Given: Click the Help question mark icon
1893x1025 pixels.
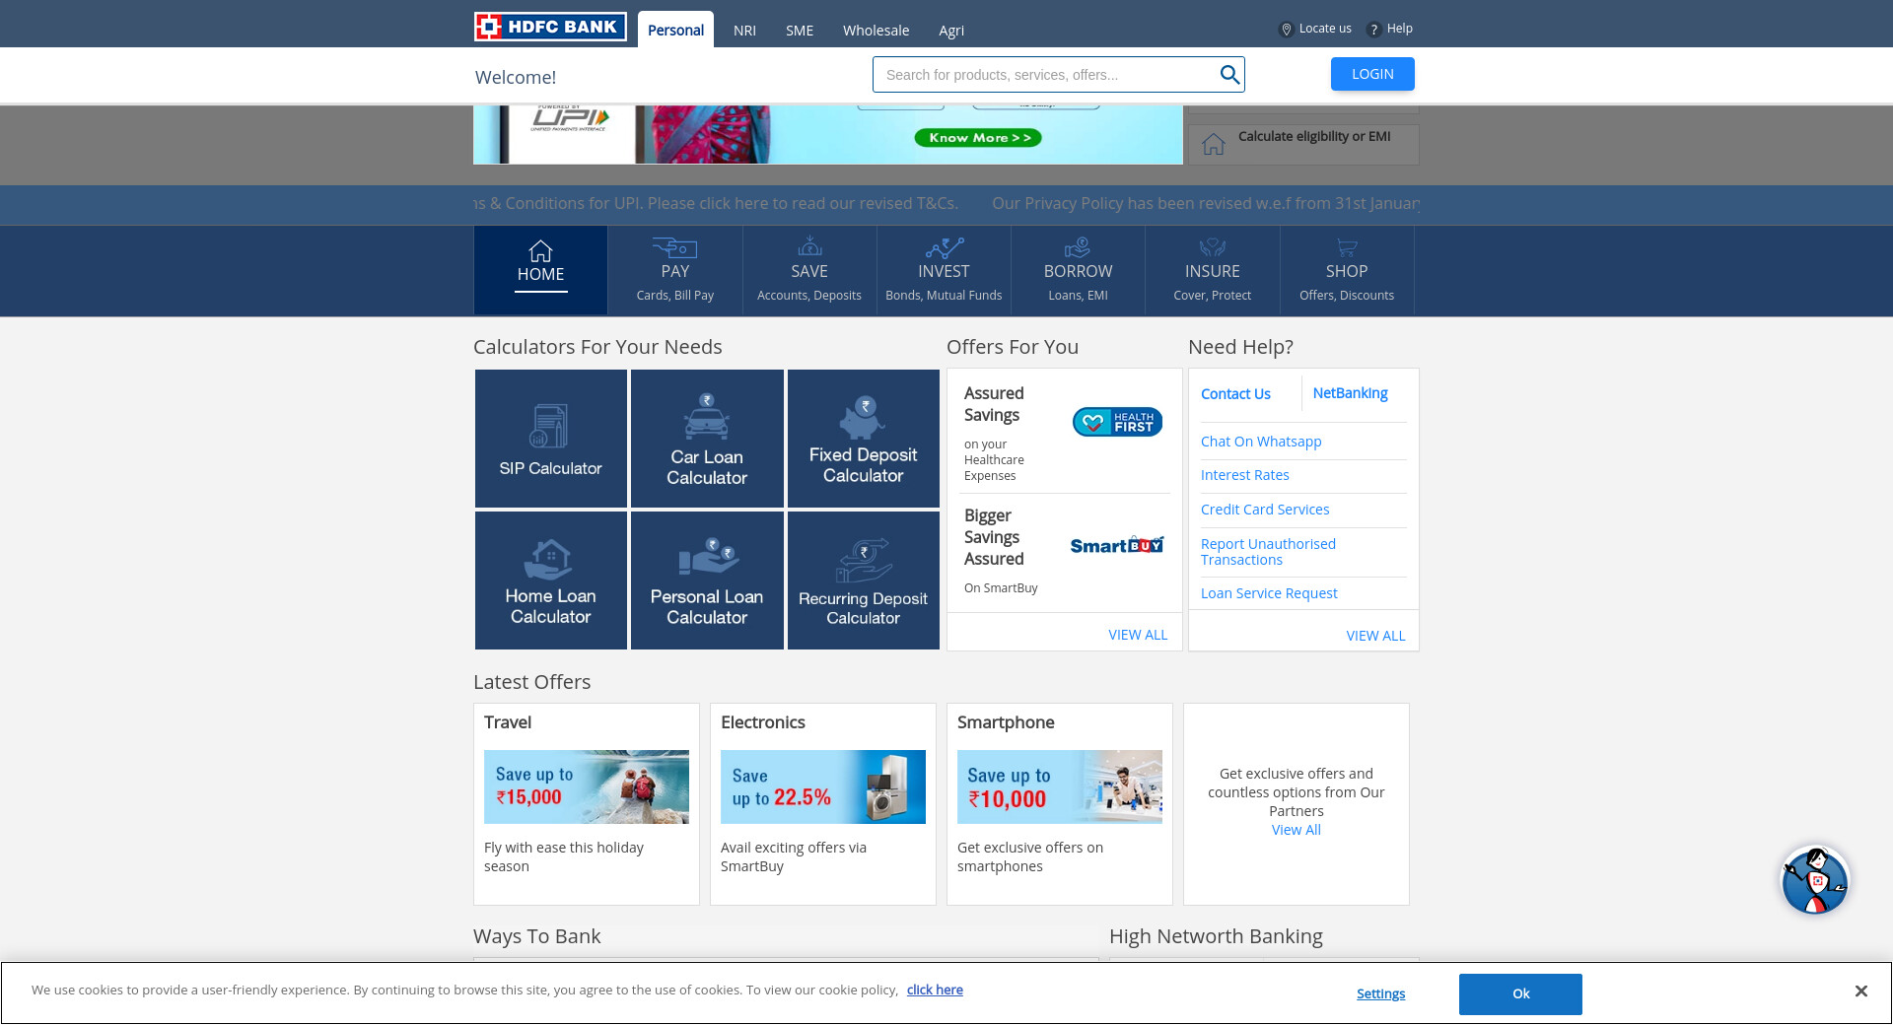Looking at the screenshot, I should (1373, 30).
